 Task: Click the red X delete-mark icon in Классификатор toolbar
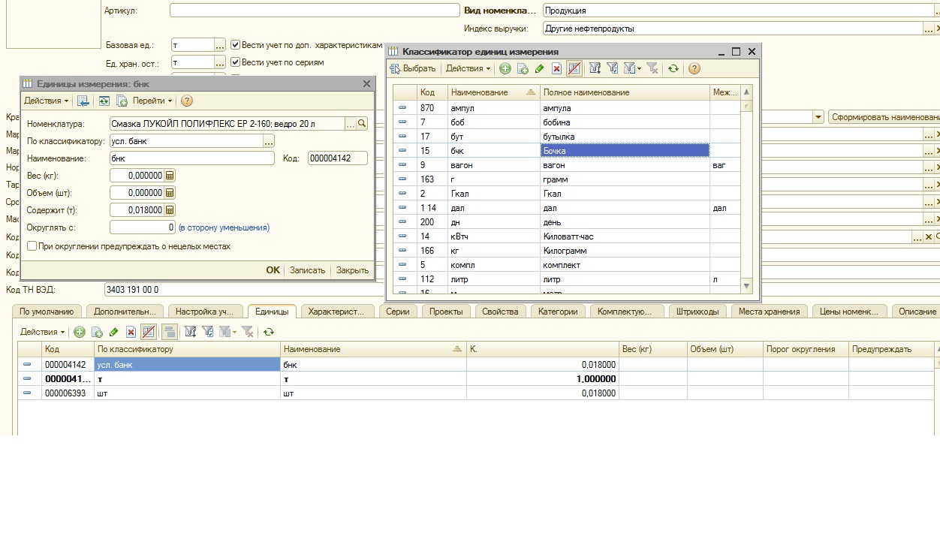tap(556, 68)
